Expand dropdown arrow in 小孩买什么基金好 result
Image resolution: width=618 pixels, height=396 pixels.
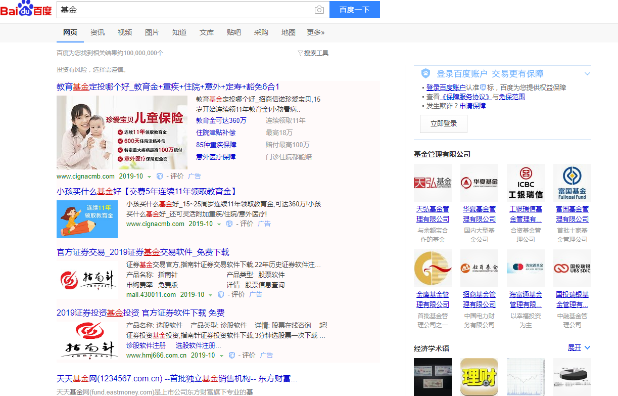(x=219, y=225)
